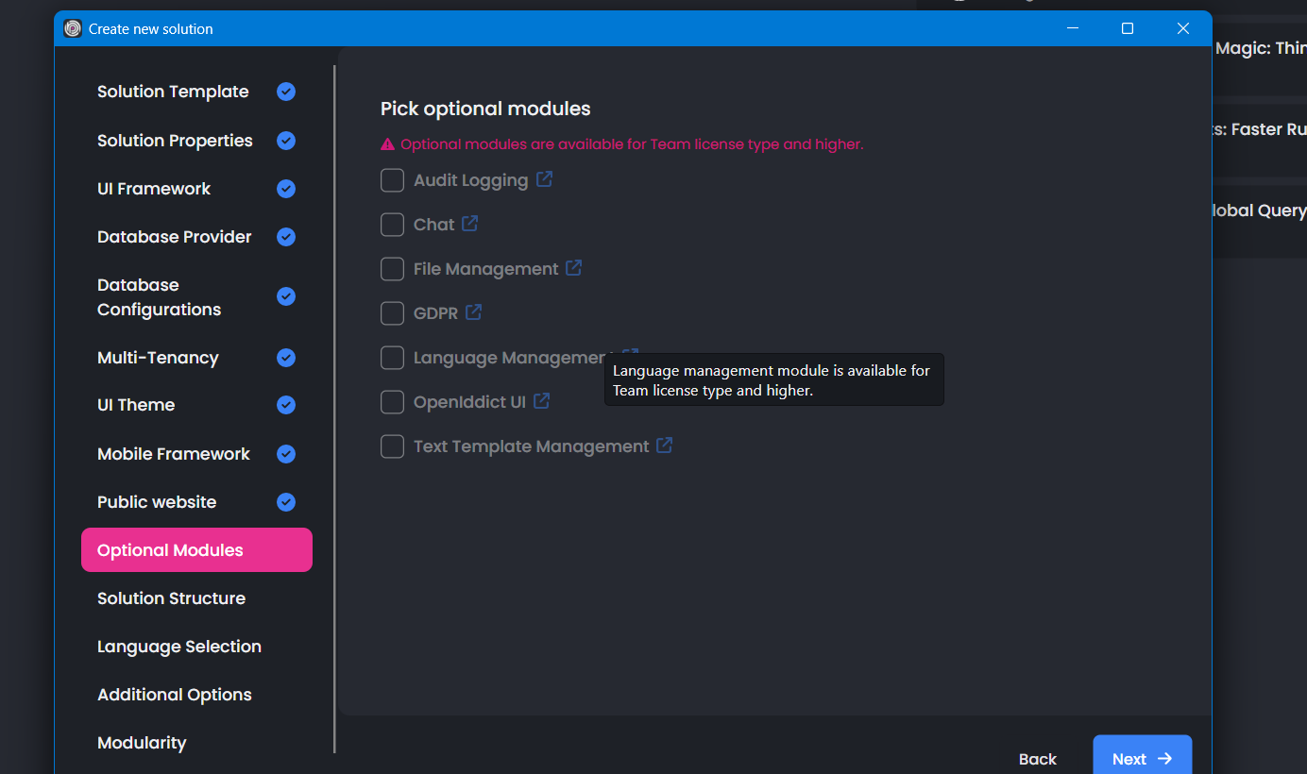Open Chat module external link icon
This screenshot has height=774, width=1307.
point(470,224)
